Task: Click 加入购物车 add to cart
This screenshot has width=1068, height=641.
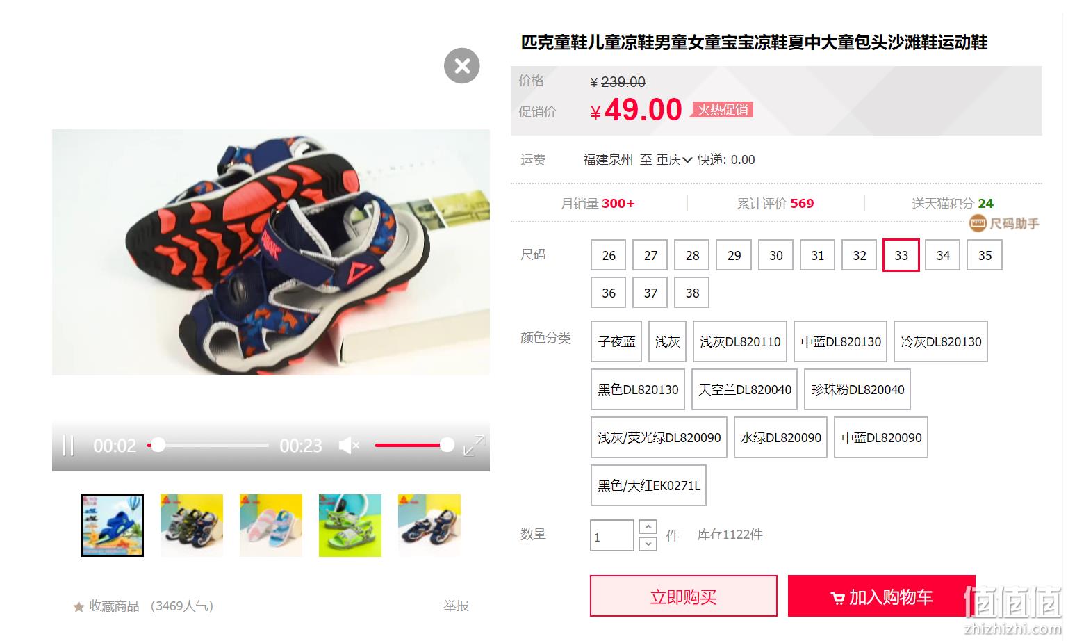Action: pyautogui.click(x=881, y=596)
